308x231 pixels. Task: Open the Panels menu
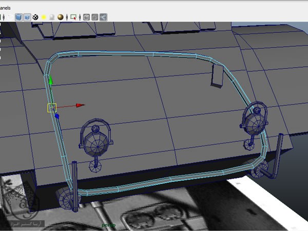8,8
